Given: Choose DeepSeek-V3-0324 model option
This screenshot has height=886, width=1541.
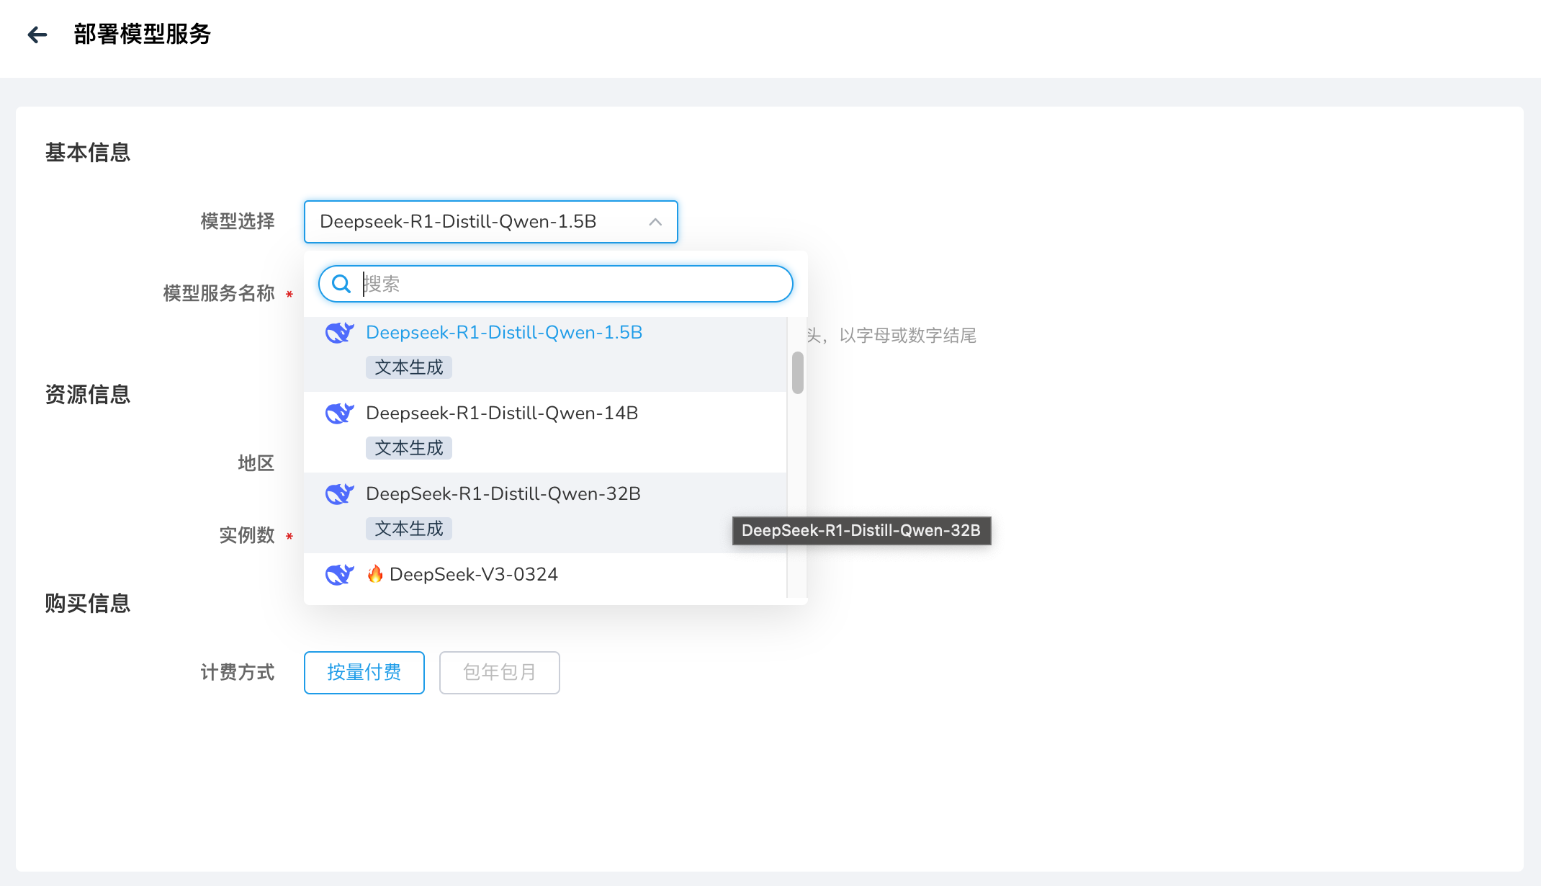Looking at the screenshot, I should point(473,575).
